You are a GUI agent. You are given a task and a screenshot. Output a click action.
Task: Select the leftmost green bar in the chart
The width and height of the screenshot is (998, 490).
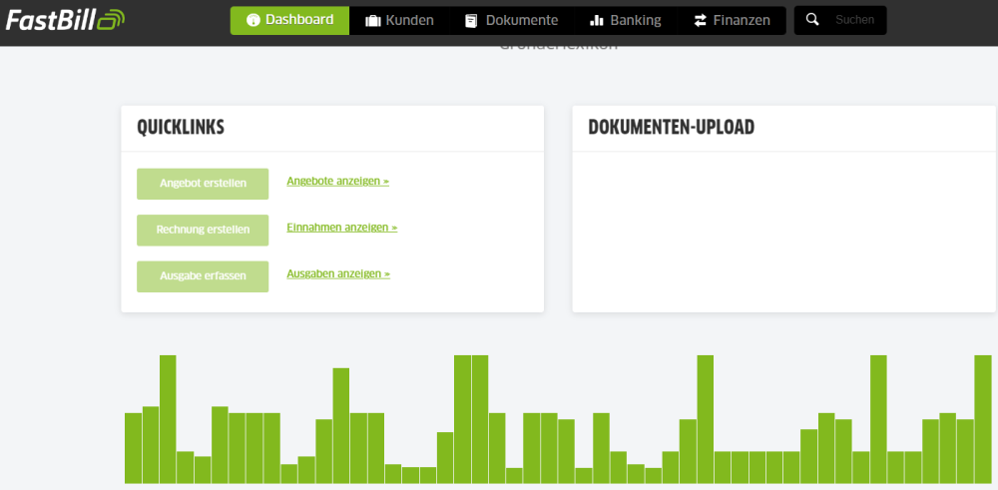coord(133,448)
